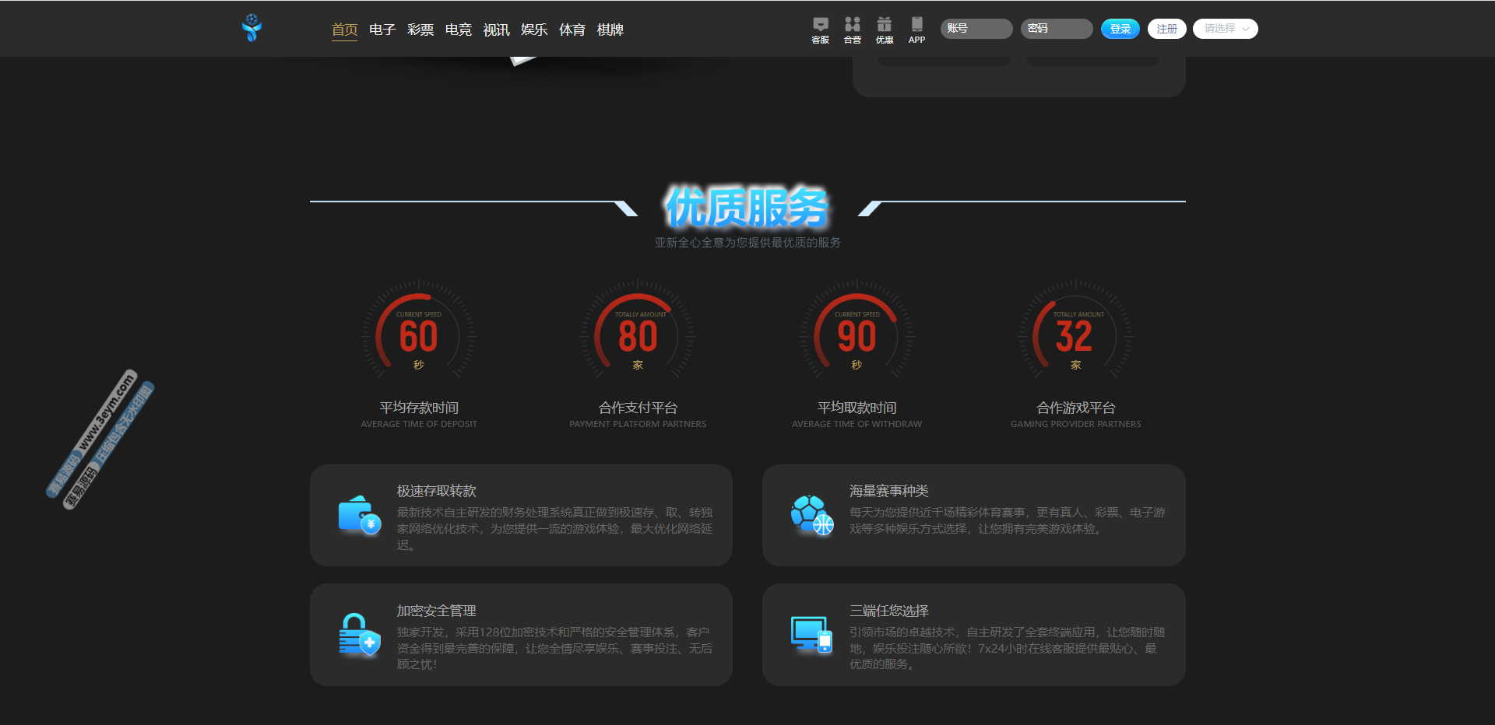Expand the 请选择 language dropdown
The image size is (1495, 725).
(x=1225, y=29)
